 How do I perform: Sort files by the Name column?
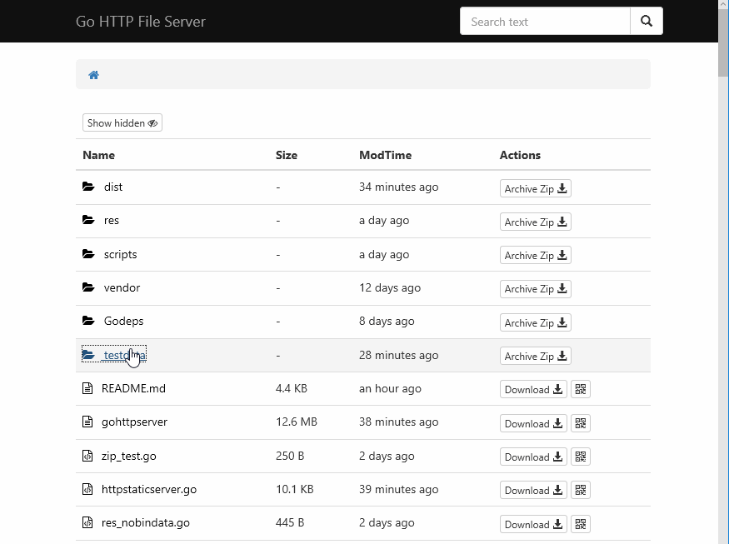pos(98,155)
